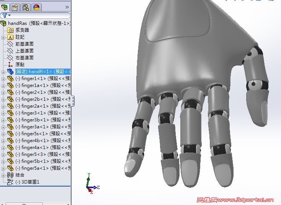Select the finger5s<1> component
The width and height of the screenshot is (281, 205).
pyautogui.click(x=43, y=134)
